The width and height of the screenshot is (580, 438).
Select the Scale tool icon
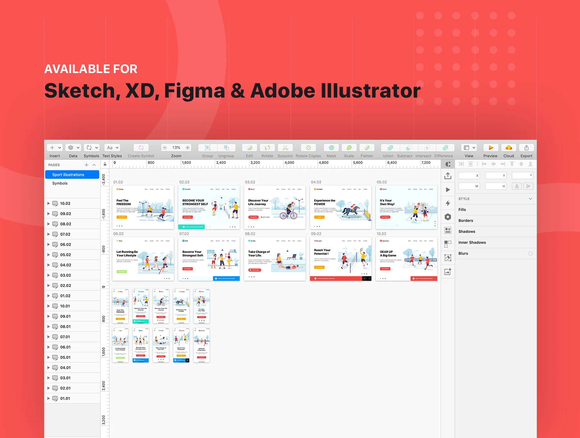point(349,148)
